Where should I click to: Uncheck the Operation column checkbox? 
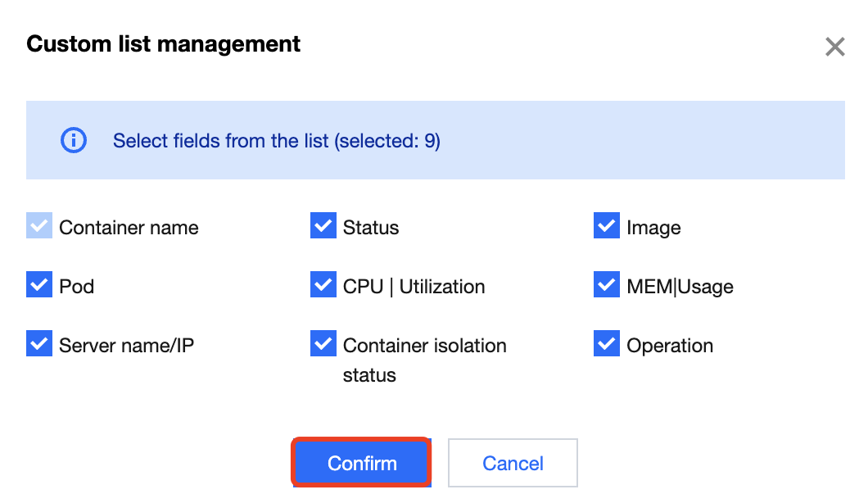607,344
